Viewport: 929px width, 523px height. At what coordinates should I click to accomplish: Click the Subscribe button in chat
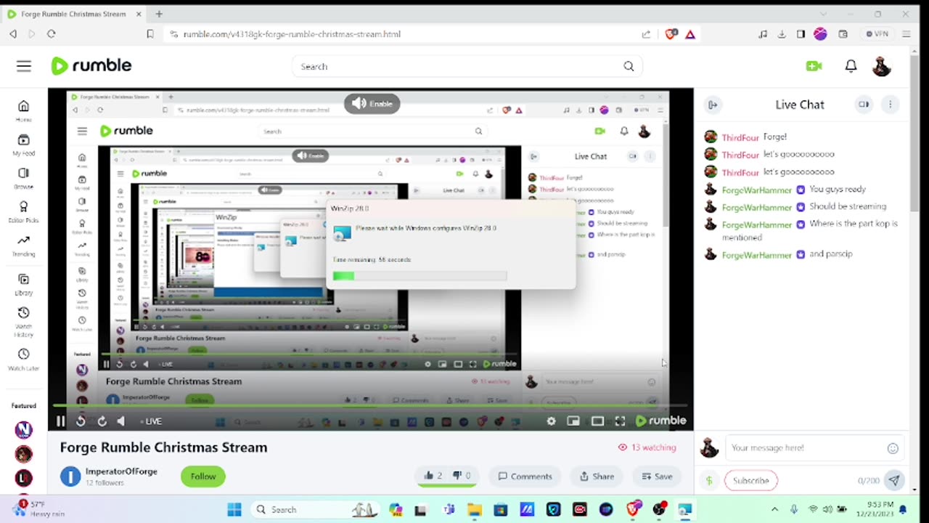[x=750, y=480]
